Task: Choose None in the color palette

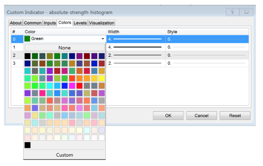Action: [64, 48]
